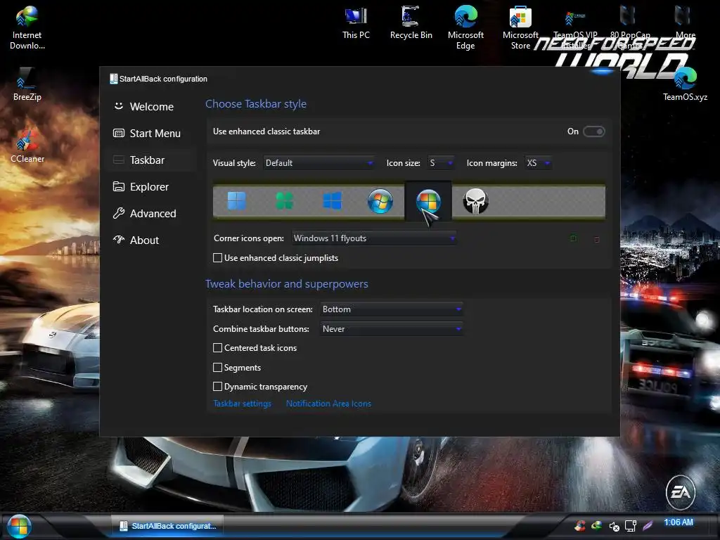Open the BreeZip desktop shortcut
This screenshot has width=720, height=540.
pos(27,84)
